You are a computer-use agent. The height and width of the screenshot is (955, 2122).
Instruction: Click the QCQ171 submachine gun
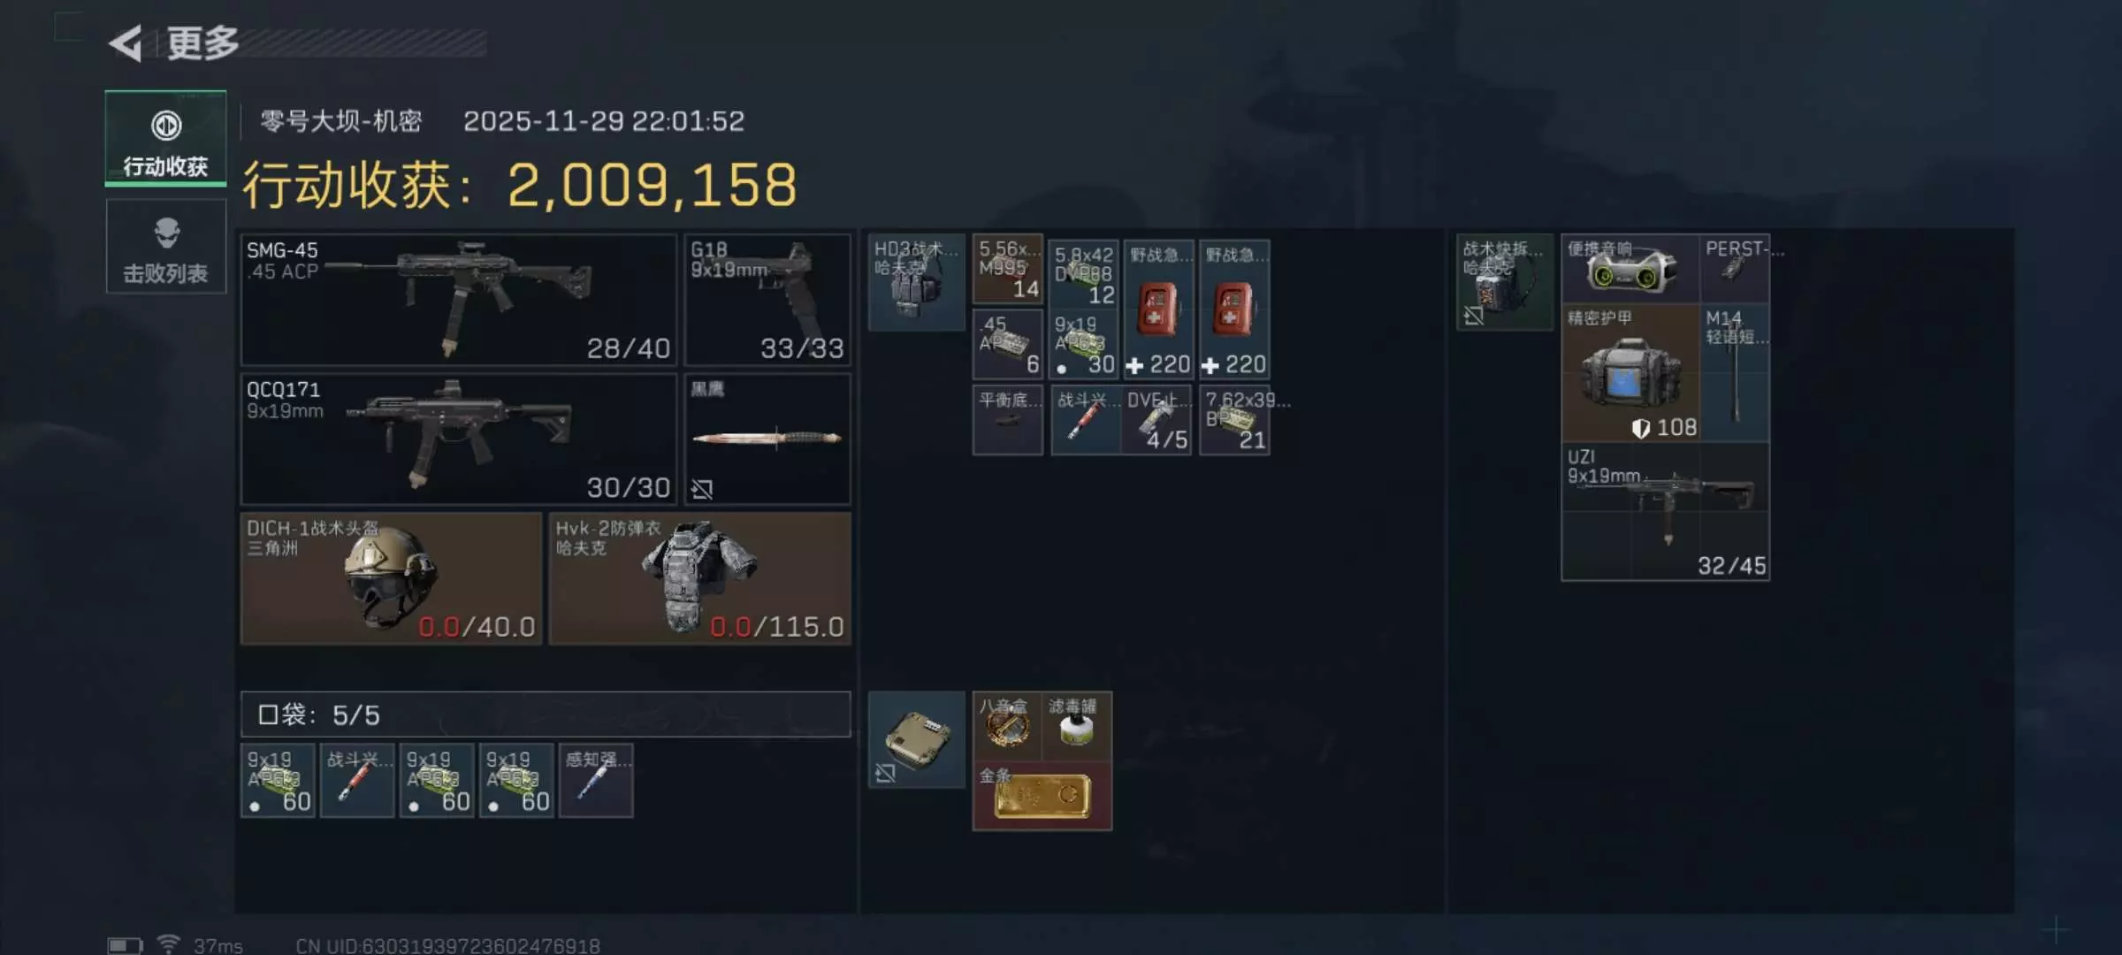458,439
